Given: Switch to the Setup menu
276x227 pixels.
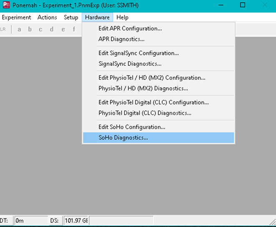Looking at the screenshot, I should coord(71,17).
